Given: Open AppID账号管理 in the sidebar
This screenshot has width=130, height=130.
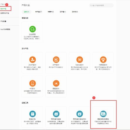Looking at the screenshot, I should 5,29.
